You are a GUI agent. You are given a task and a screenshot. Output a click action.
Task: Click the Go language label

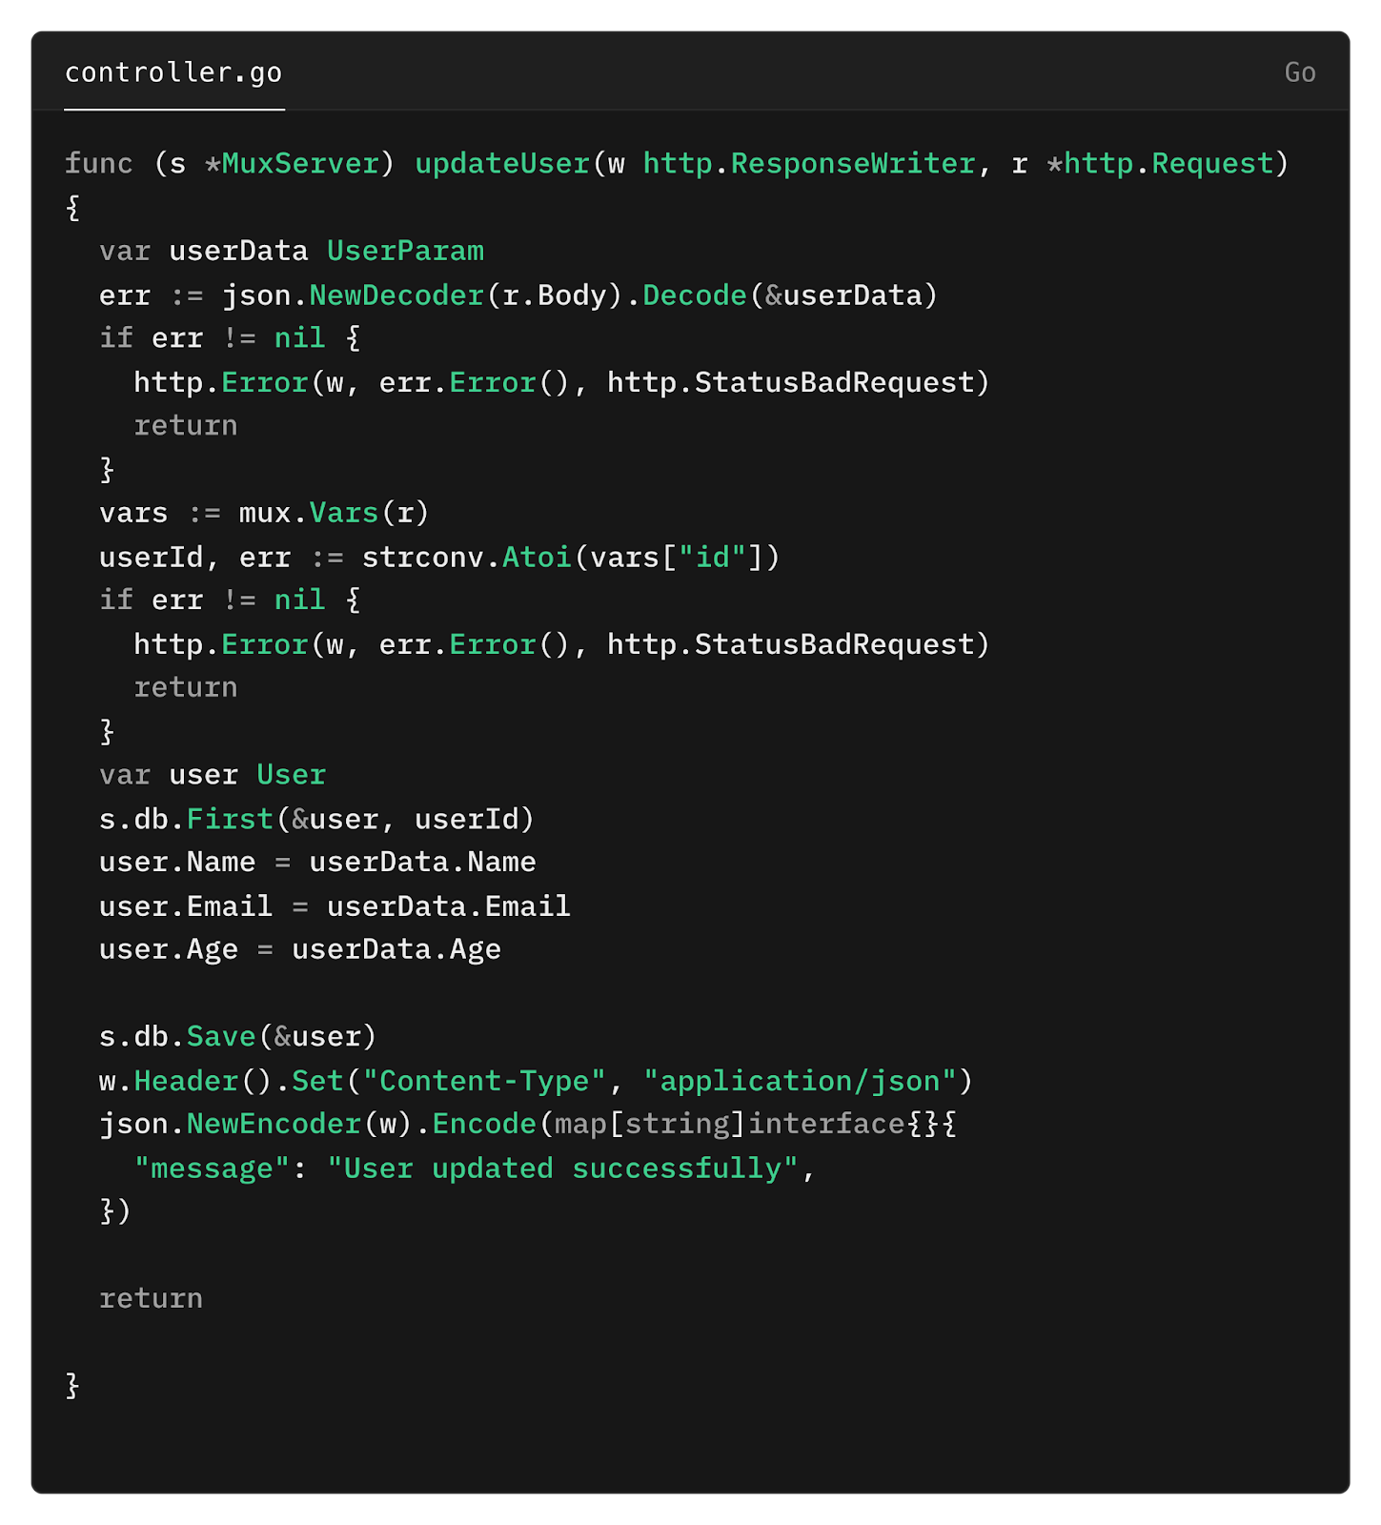tap(1300, 72)
